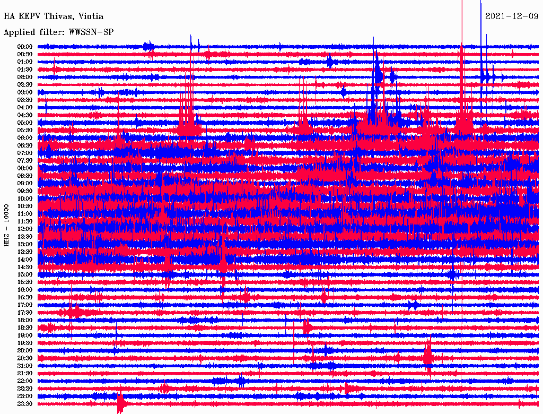The image size is (543, 414).
Task: Click the 'Applied filter: WWSSN-SP' label
Action: pyautogui.click(x=58, y=32)
